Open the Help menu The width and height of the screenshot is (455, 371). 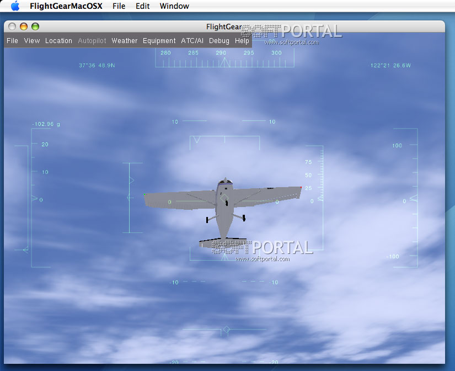coord(242,41)
